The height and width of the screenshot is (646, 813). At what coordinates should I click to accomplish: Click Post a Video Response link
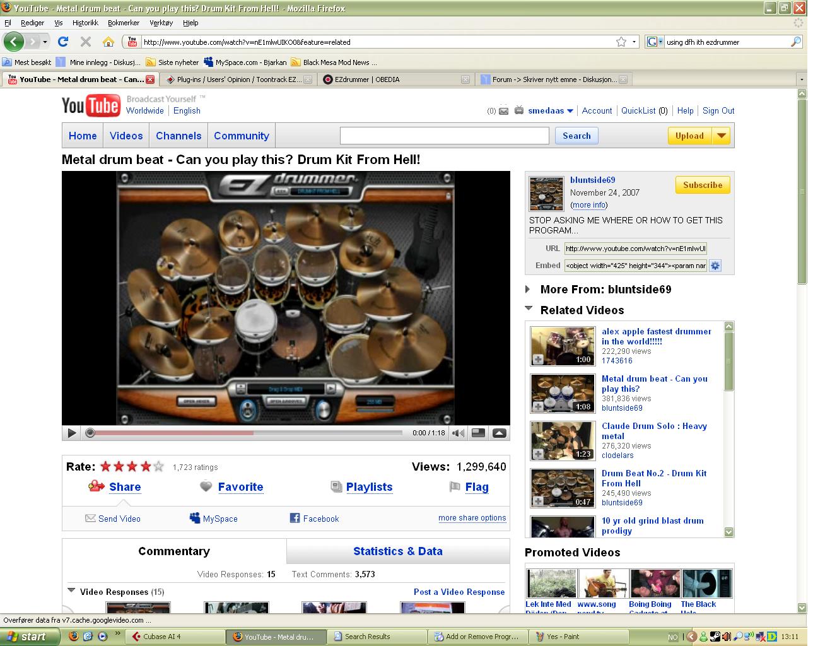[x=459, y=592]
